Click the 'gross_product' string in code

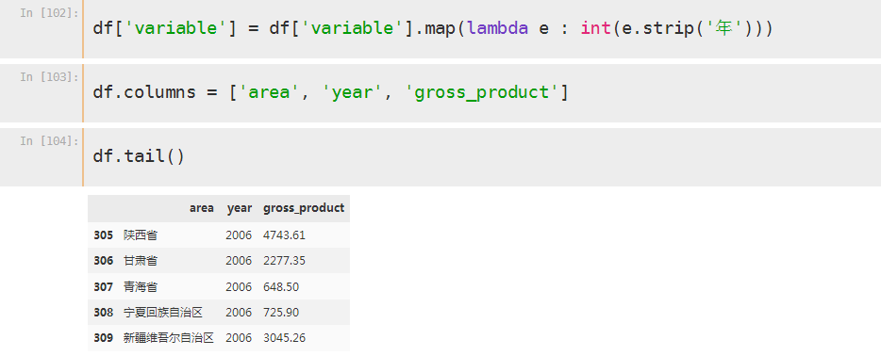pos(482,93)
